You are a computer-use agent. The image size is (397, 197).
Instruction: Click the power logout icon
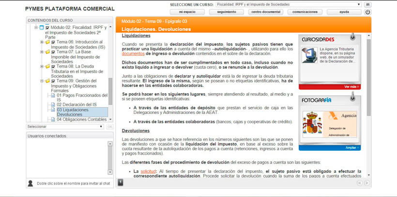point(367,12)
